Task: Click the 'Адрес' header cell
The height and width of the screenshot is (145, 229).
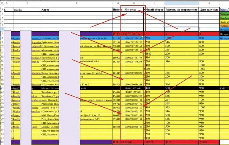Action: (77, 10)
